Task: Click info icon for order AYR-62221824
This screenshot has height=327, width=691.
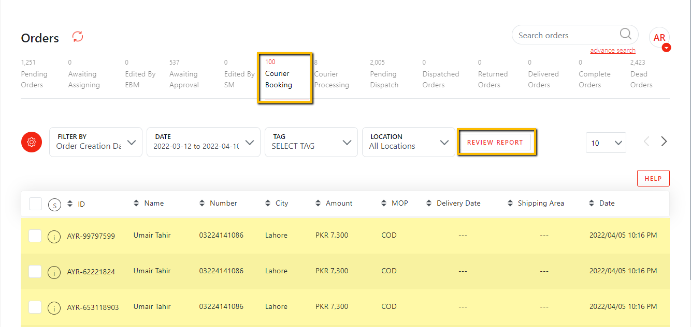Action: click(x=54, y=272)
